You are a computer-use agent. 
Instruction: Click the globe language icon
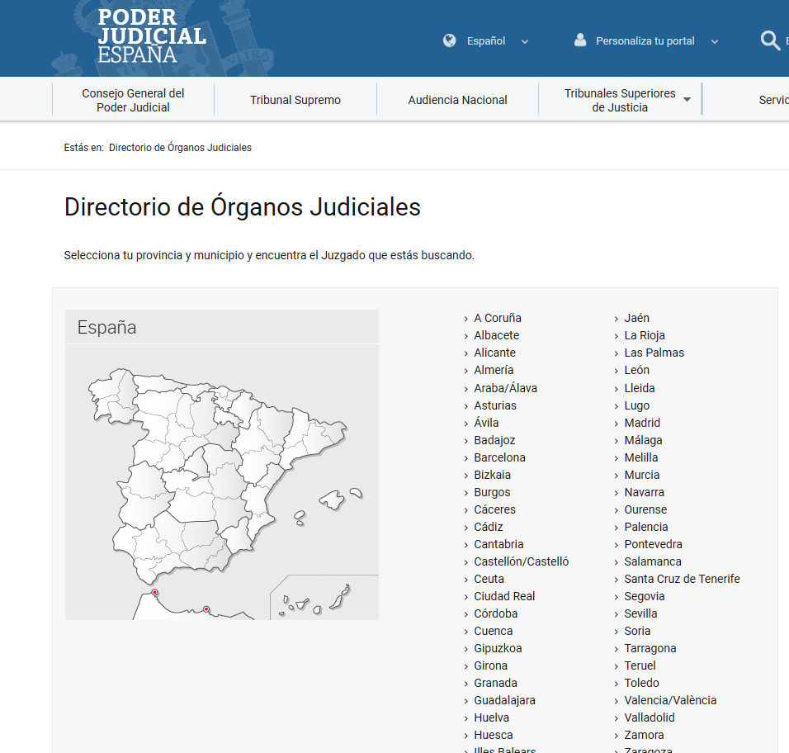click(x=449, y=40)
